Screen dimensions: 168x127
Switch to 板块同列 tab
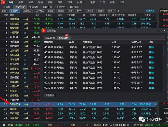click(x=61, y=7)
